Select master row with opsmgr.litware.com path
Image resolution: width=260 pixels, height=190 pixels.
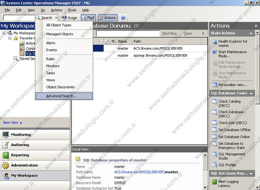(x=150, y=56)
